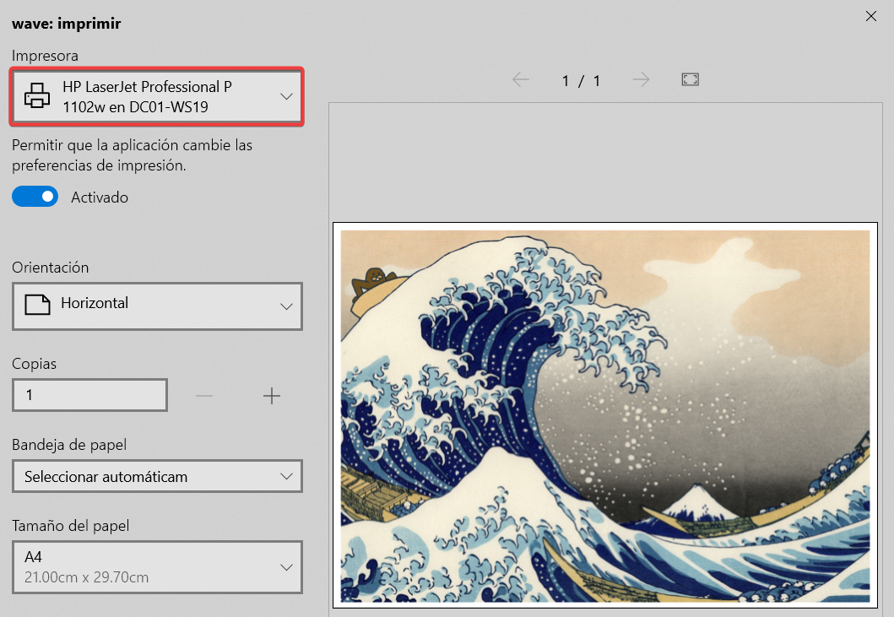Open the Bandeja de papel dropdown
The width and height of the screenshot is (894, 617).
(158, 477)
